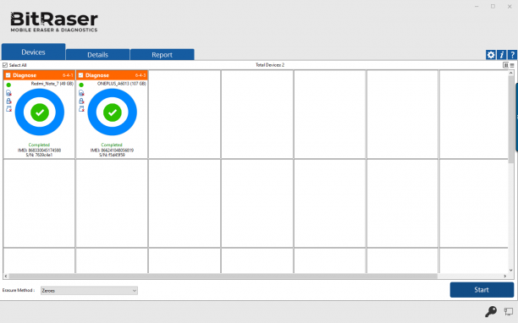This screenshot has height=323, width=518.
Task: Select the 'Redmi_Note_7 (48 GB)' device name
Action: pyautogui.click(x=52, y=84)
